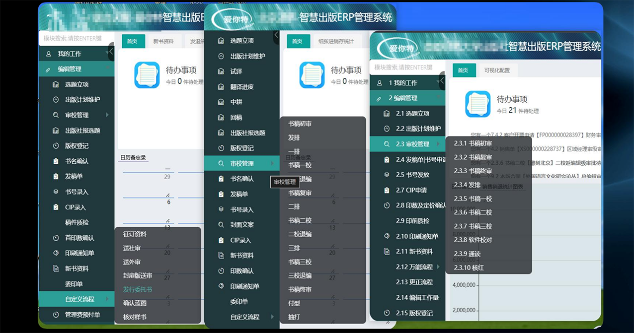The width and height of the screenshot is (634, 333).
Task: Click the tag icon beside 2.10 印刷通知单
Action: [387, 236]
